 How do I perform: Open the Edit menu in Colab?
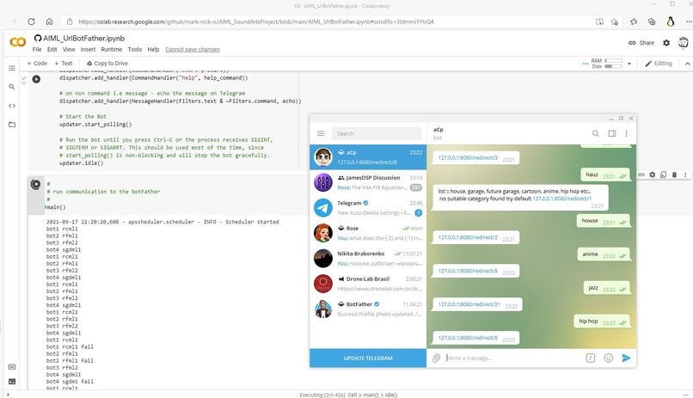[52, 50]
